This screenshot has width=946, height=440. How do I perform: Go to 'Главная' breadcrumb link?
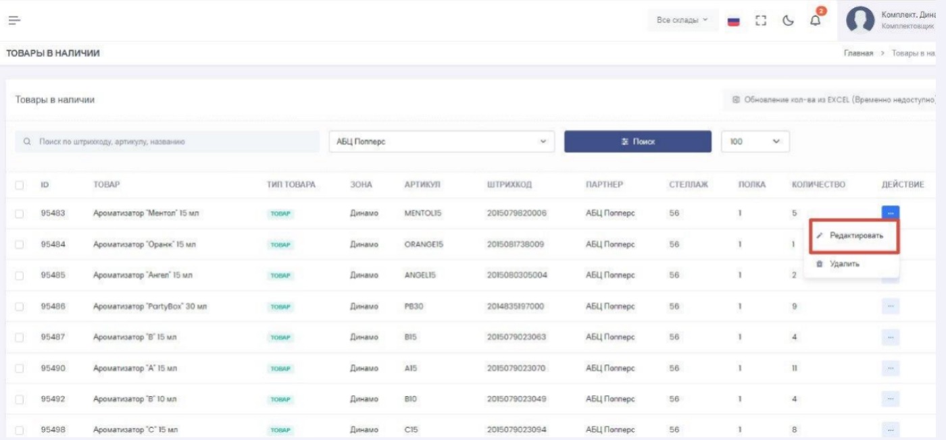(858, 53)
